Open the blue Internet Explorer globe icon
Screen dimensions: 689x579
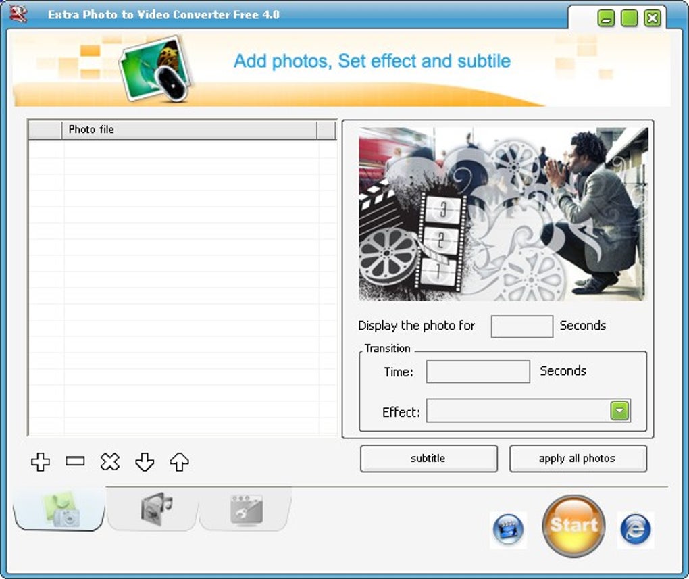636,529
